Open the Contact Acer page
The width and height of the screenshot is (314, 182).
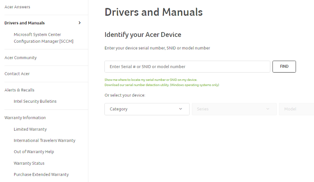coord(17,74)
